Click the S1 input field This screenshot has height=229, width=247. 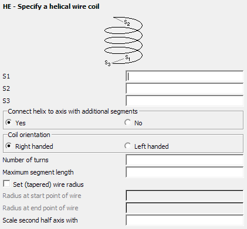point(185,76)
